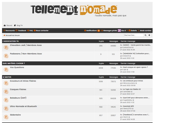Click forum icon beside Ultra-Nomade et Bluetooth

6,108
